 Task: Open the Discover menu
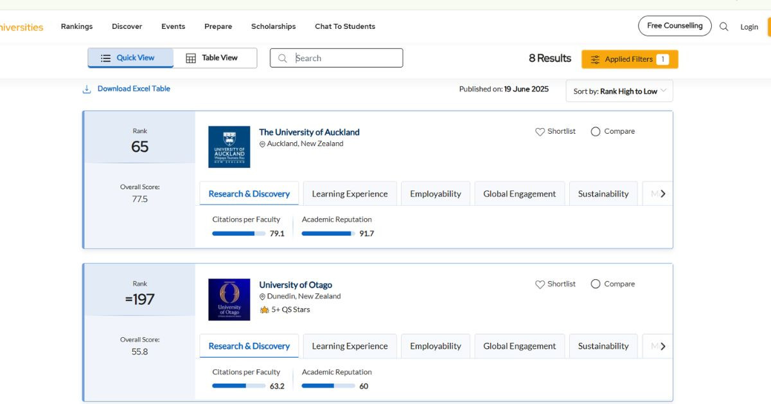click(x=127, y=26)
